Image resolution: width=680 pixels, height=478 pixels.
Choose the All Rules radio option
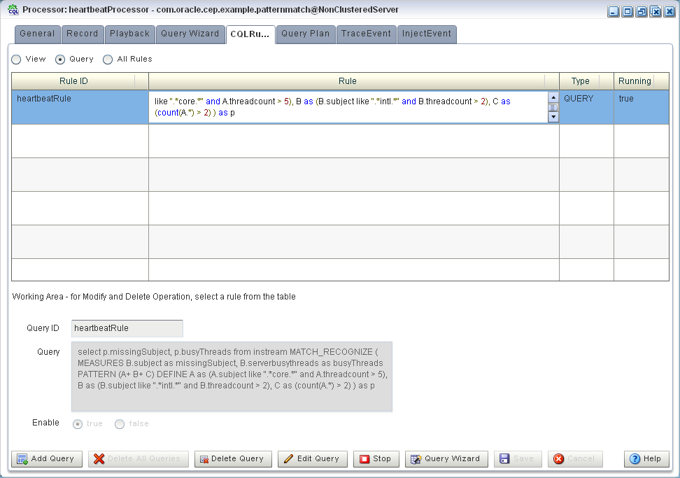(x=108, y=59)
